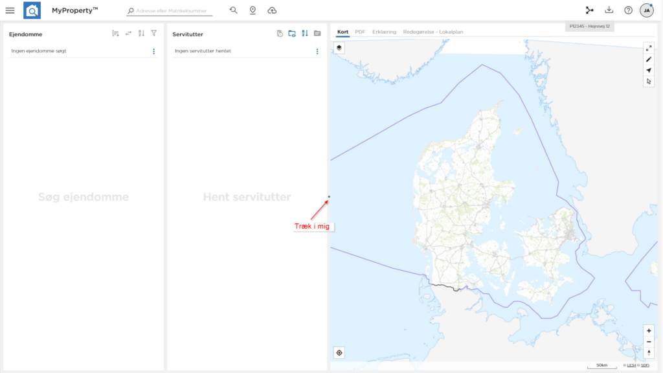The width and height of the screenshot is (663, 373).
Task: Open three-dot menu for Ingen servitutter hentet
Action: point(317,51)
